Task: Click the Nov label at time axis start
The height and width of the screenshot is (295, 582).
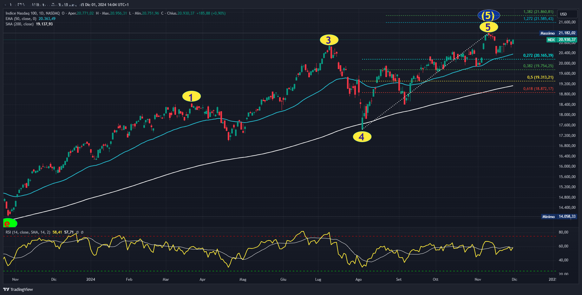Action: click(x=15, y=279)
